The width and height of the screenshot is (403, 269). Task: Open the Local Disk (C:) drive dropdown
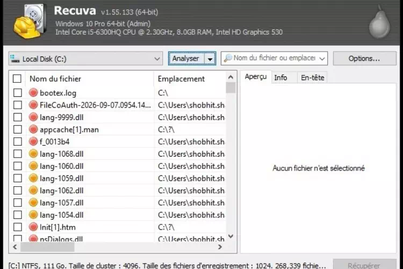[85, 59]
